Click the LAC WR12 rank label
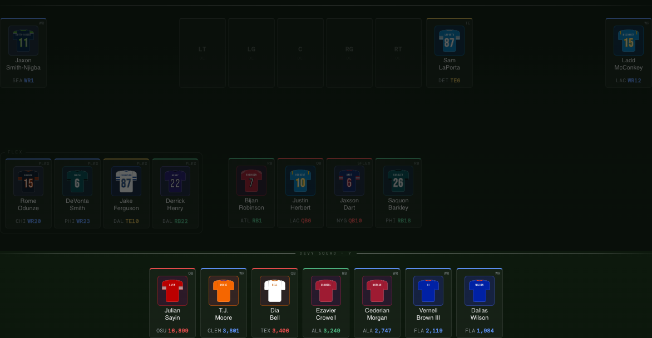 pyautogui.click(x=629, y=81)
